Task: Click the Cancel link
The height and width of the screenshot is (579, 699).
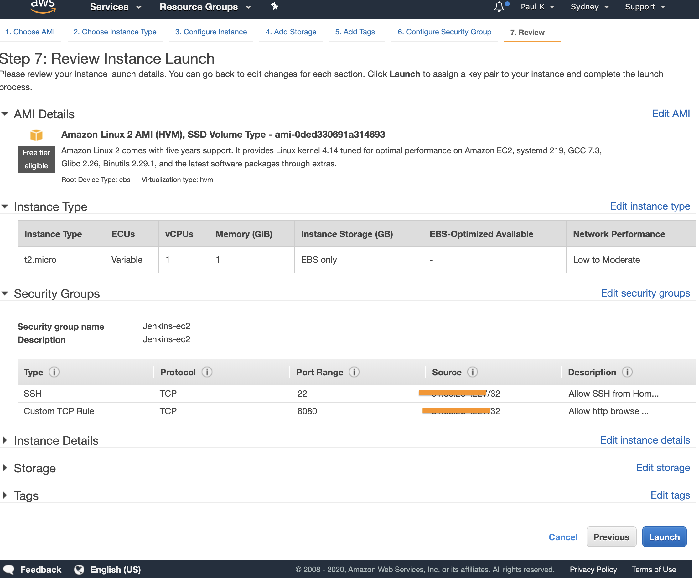Action: click(563, 537)
